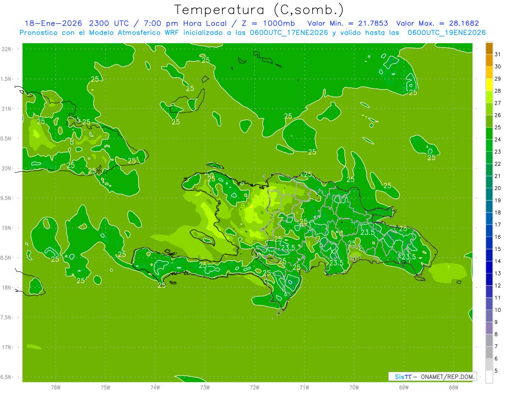The image size is (509, 393).
Task: Click the "Temperatura (C,somb.)" map title
Action: coord(259,10)
